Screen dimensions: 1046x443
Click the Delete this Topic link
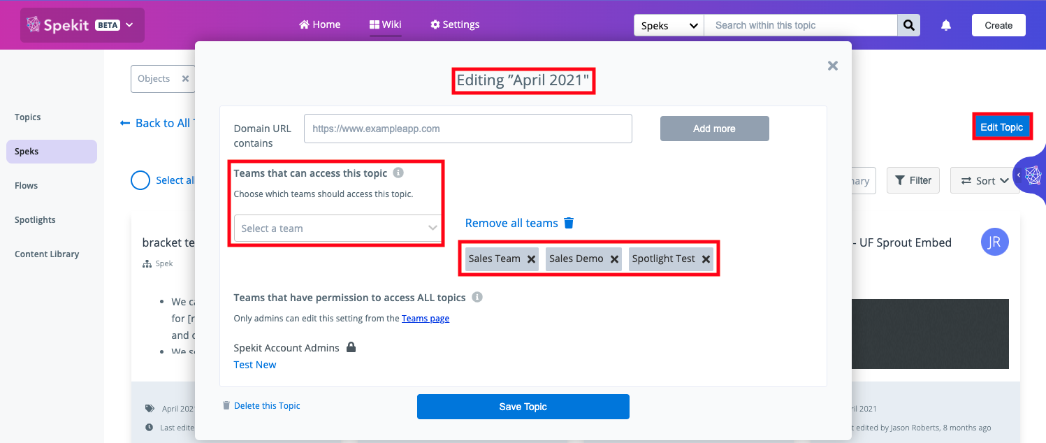(261, 406)
